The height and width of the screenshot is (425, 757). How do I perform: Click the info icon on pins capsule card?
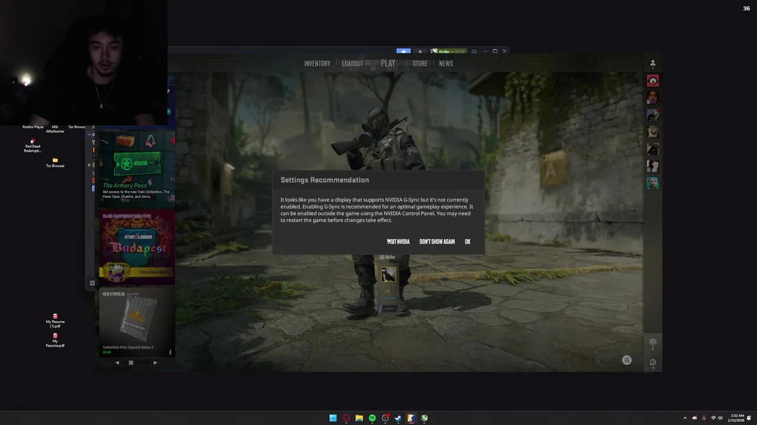(x=170, y=352)
